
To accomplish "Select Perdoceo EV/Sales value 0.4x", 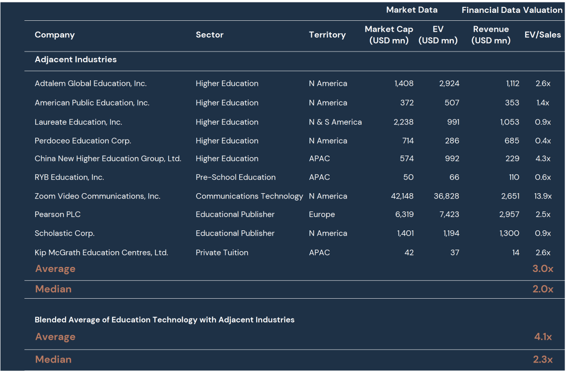I will [543, 141].
